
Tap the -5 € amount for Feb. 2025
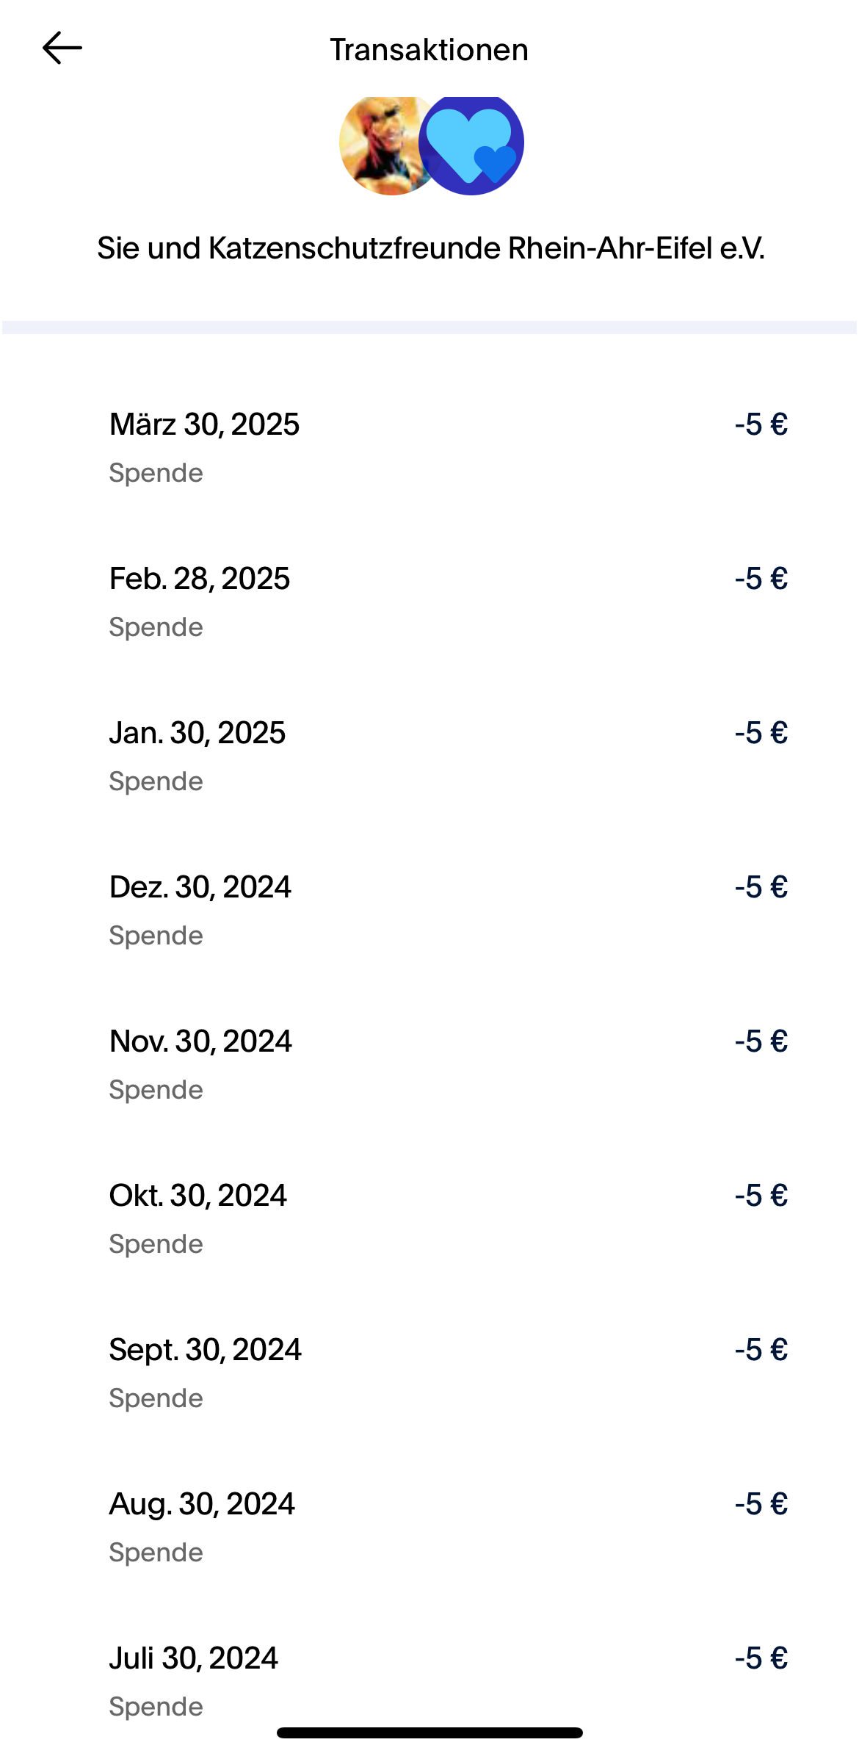761,579
